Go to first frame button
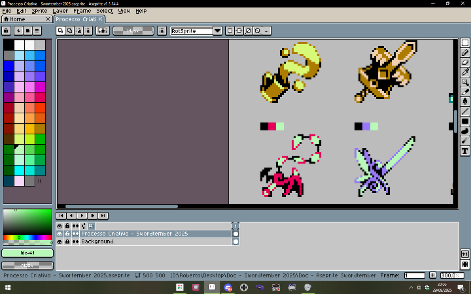This screenshot has height=294, width=471. [61, 216]
